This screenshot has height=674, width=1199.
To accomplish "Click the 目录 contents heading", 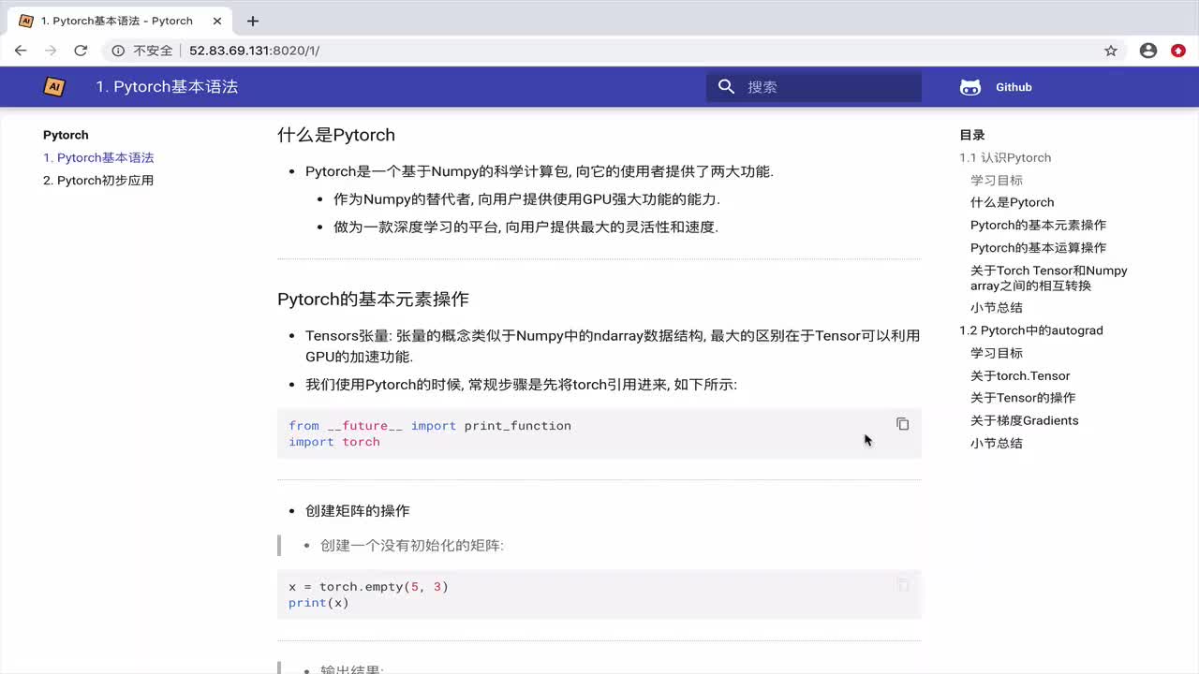I will (x=972, y=135).
